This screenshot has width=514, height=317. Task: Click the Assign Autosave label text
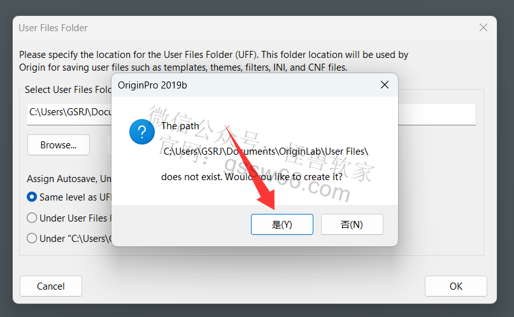click(69, 179)
